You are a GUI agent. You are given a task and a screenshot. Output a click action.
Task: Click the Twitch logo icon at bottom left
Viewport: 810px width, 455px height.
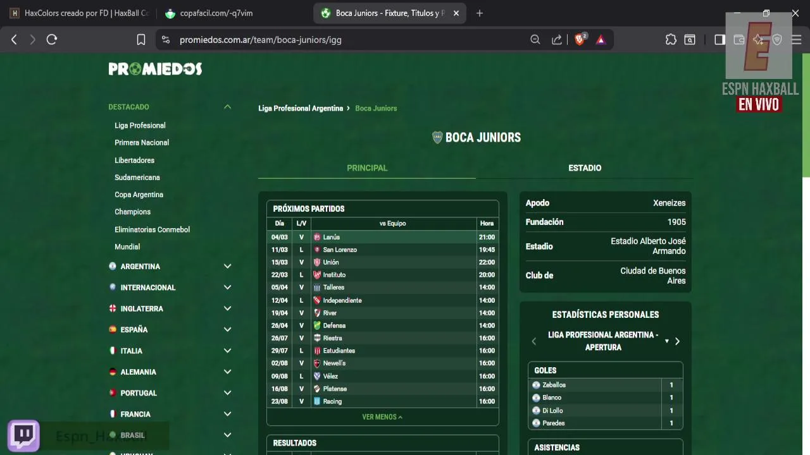pyautogui.click(x=23, y=435)
